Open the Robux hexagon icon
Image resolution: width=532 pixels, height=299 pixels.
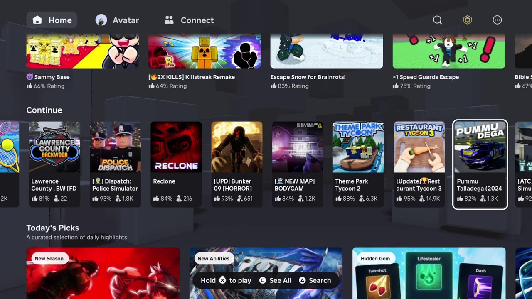point(468,20)
